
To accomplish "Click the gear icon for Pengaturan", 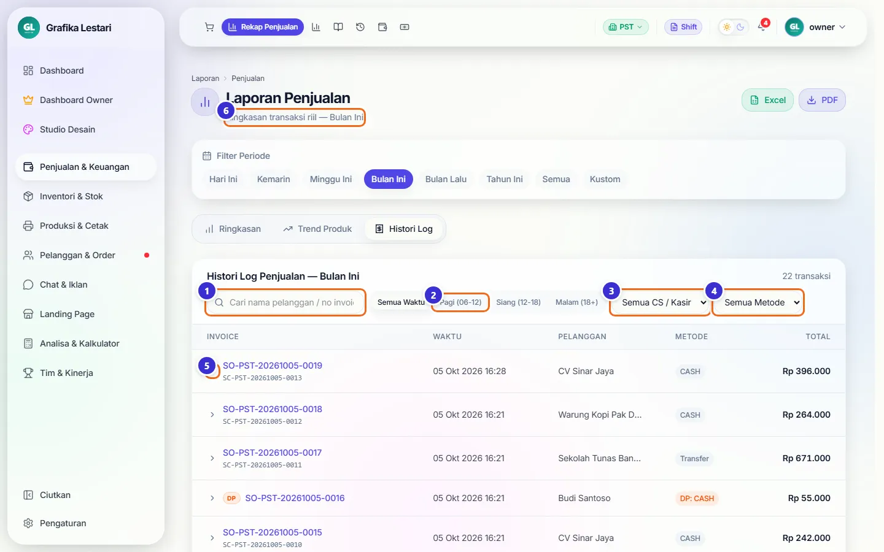I will [28, 523].
